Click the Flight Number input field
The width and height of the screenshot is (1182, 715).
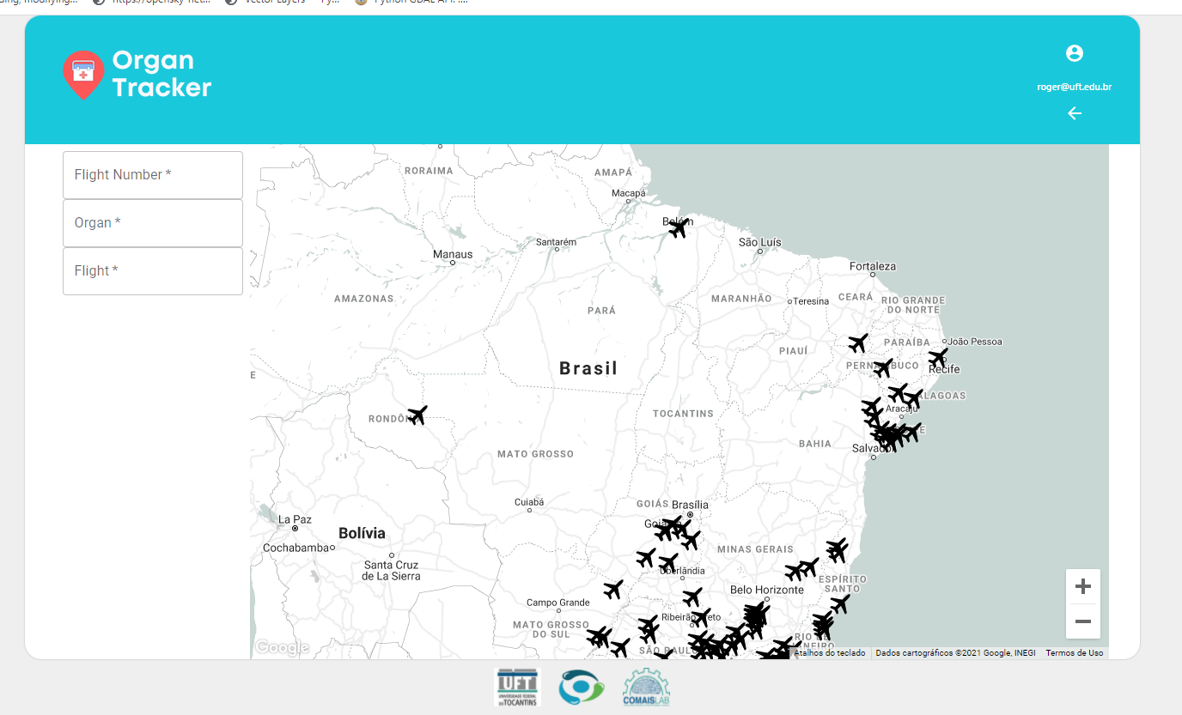coord(153,175)
